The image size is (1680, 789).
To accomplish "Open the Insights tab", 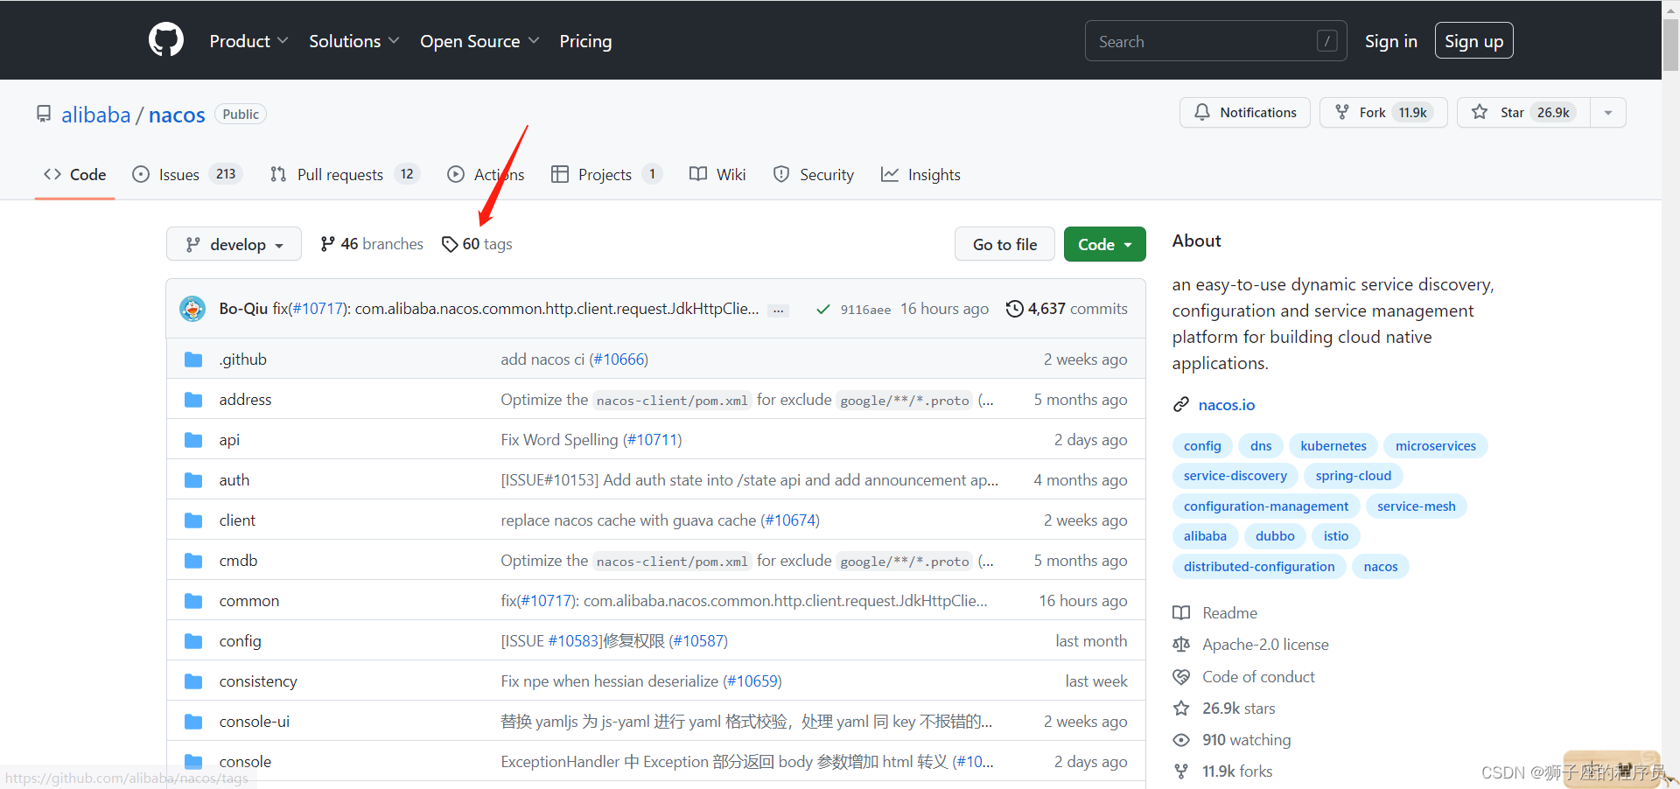I will point(920,174).
